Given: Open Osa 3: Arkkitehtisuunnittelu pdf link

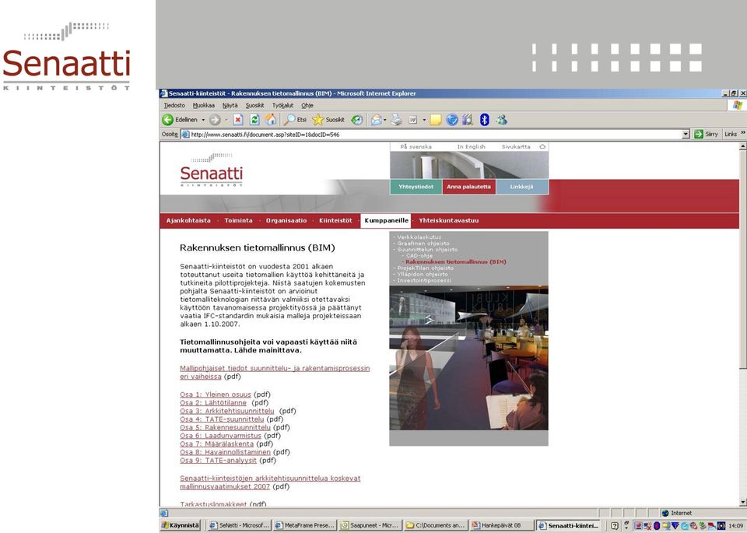Looking at the screenshot, I should (226, 411).
